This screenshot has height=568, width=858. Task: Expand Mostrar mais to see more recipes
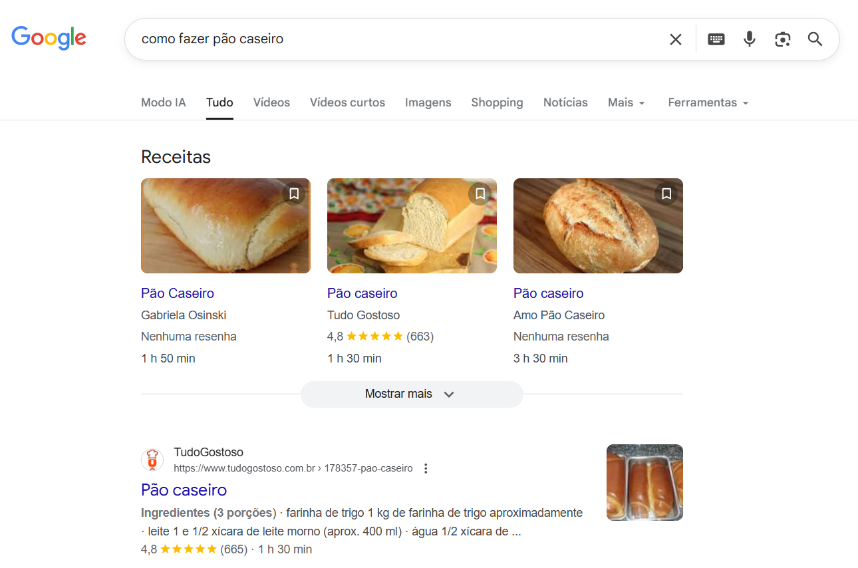click(x=412, y=394)
